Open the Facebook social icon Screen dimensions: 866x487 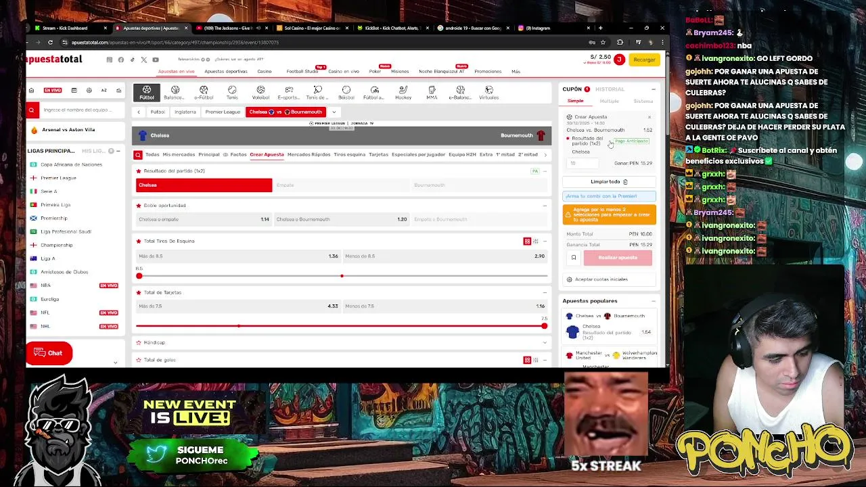click(x=120, y=60)
